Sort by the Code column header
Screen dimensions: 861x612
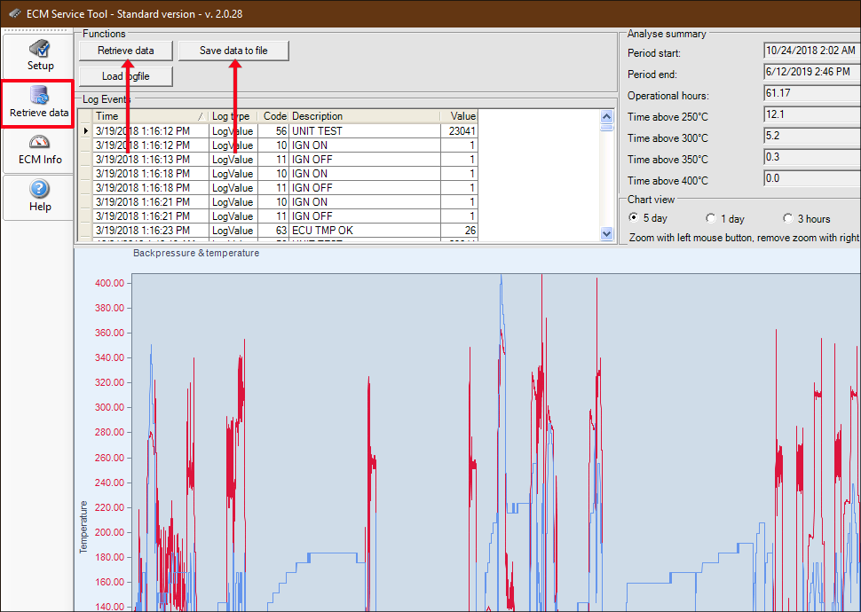tap(273, 116)
